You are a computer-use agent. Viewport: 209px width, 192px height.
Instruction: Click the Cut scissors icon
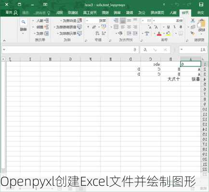pyautogui.click(x=193, y=20)
